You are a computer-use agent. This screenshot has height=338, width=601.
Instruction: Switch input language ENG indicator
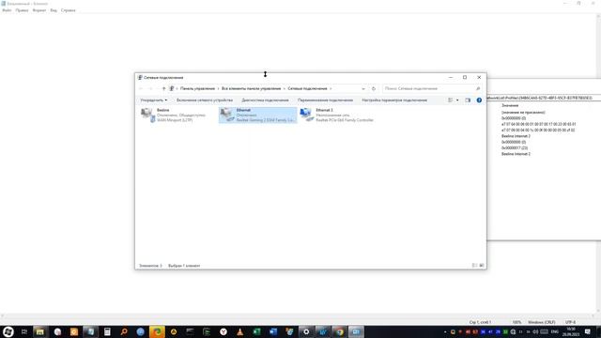coord(555,331)
